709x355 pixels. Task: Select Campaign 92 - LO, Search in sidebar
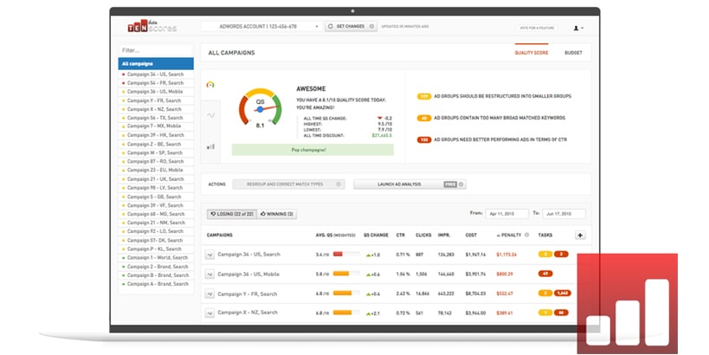click(156, 231)
